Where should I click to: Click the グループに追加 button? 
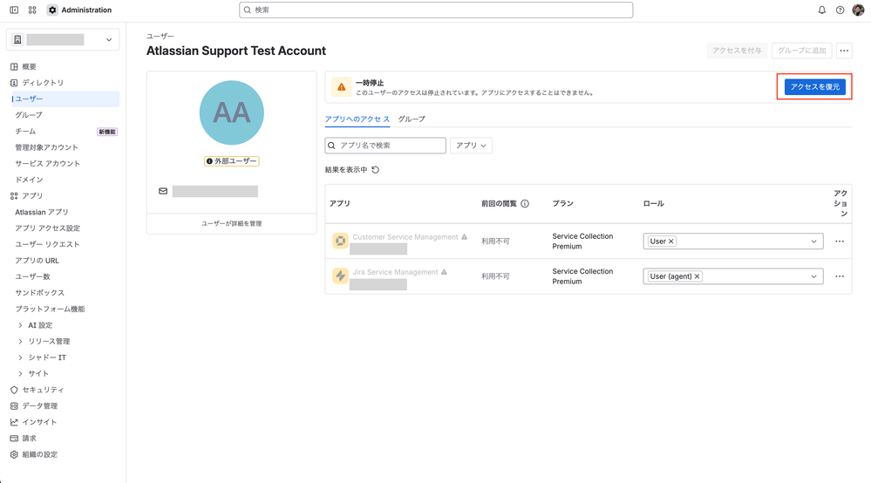(x=801, y=51)
